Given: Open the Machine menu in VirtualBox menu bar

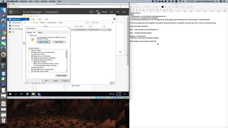Looking at the screenshot, I should pyautogui.click(x=24, y=1).
